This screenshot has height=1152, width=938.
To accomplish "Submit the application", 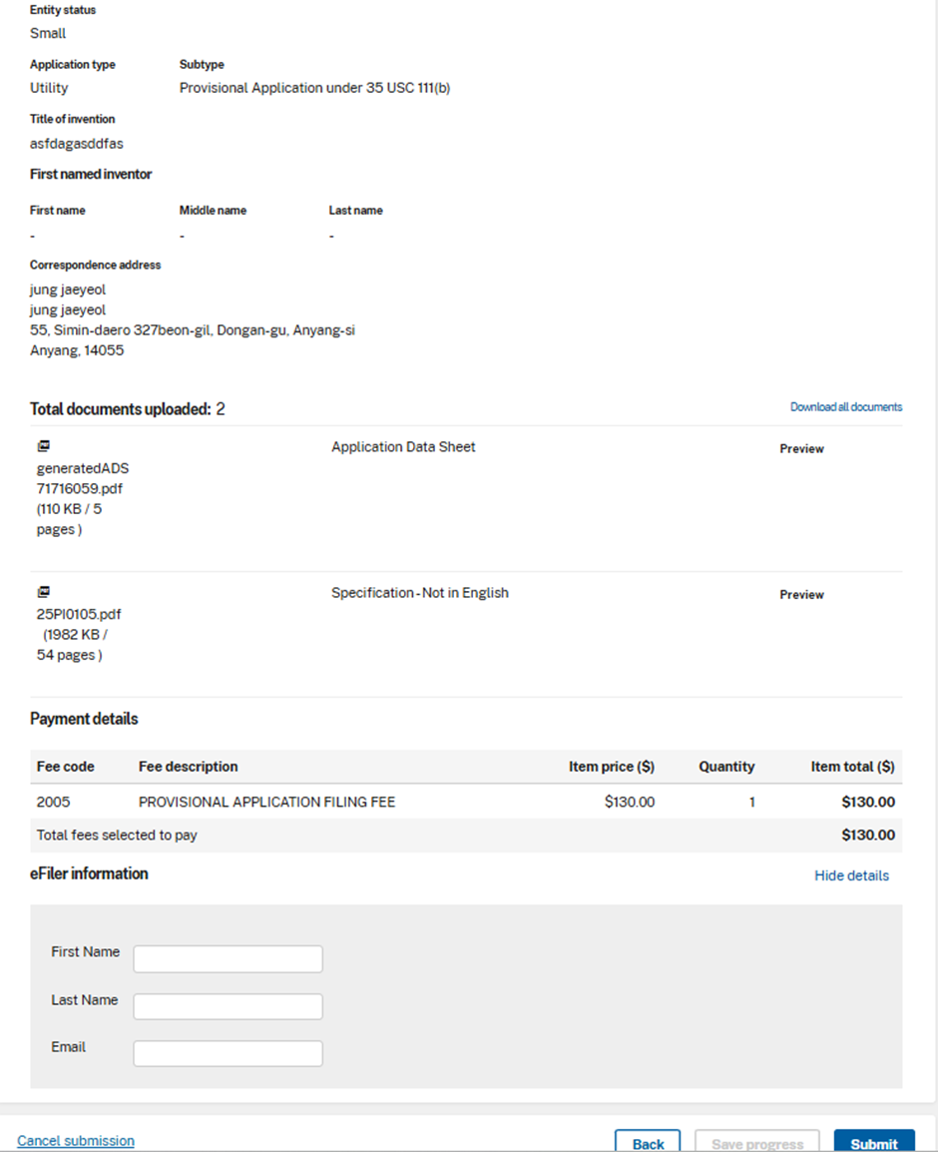I will [874, 1142].
